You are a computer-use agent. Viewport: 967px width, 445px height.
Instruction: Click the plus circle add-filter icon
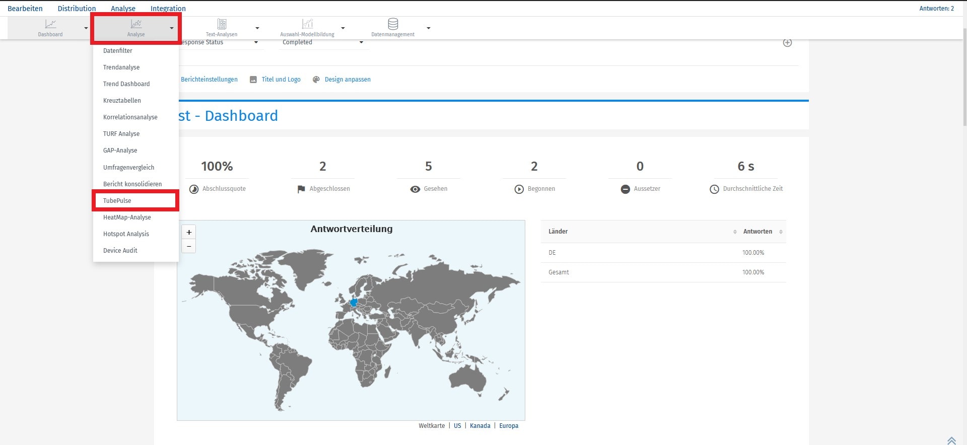tap(787, 43)
